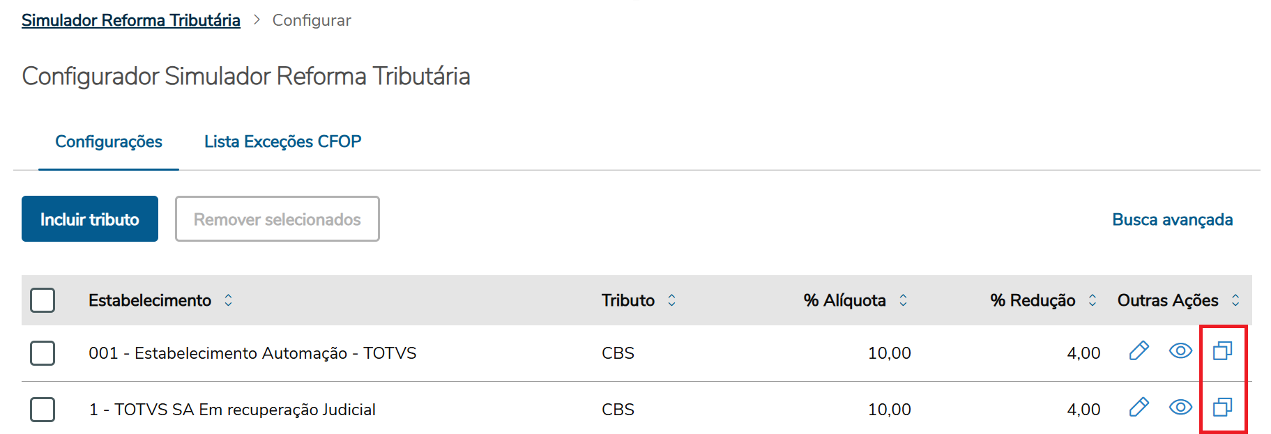Select the TOTVS SA row checkbox
The width and height of the screenshot is (1271, 434).
(43, 410)
